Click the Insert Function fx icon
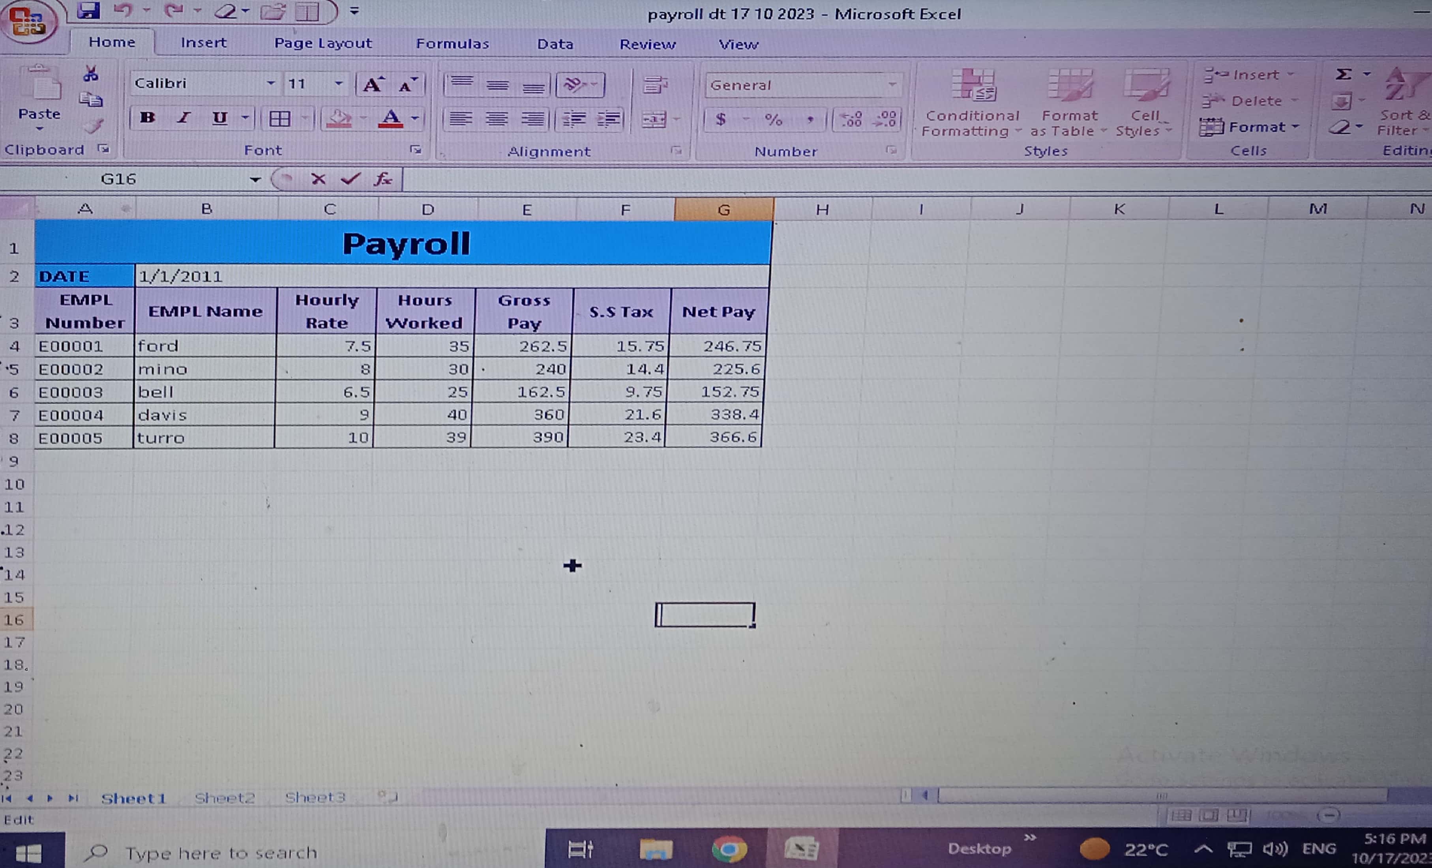The height and width of the screenshot is (868, 1432). tap(383, 179)
